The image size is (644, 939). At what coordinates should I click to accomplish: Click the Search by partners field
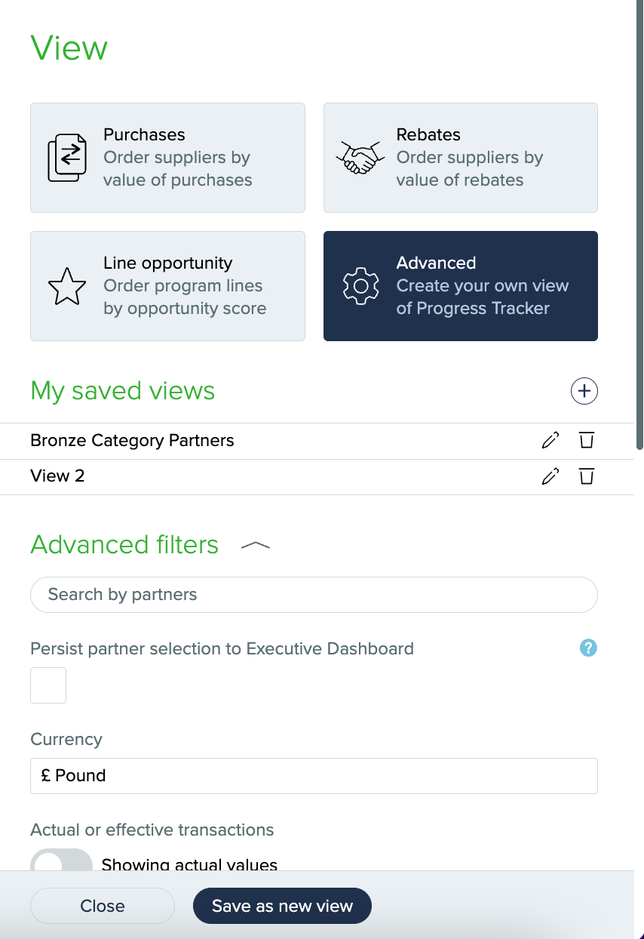click(314, 595)
